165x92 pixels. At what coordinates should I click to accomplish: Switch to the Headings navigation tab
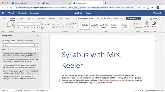pos(6,40)
